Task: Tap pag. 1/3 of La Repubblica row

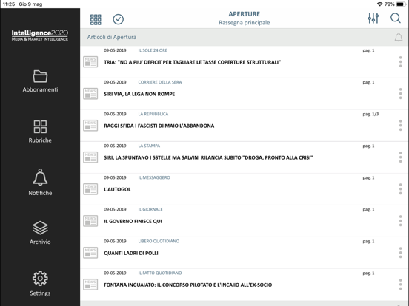Action: pos(370,114)
